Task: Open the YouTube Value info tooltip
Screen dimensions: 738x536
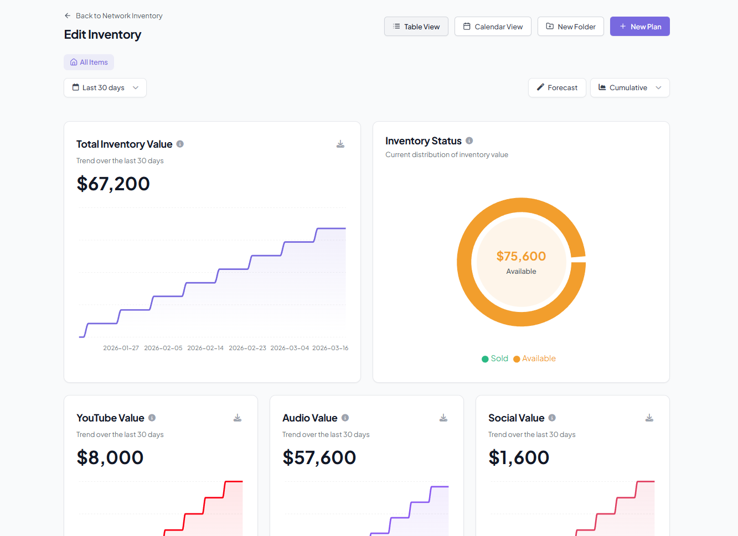Action: tap(152, 418)
